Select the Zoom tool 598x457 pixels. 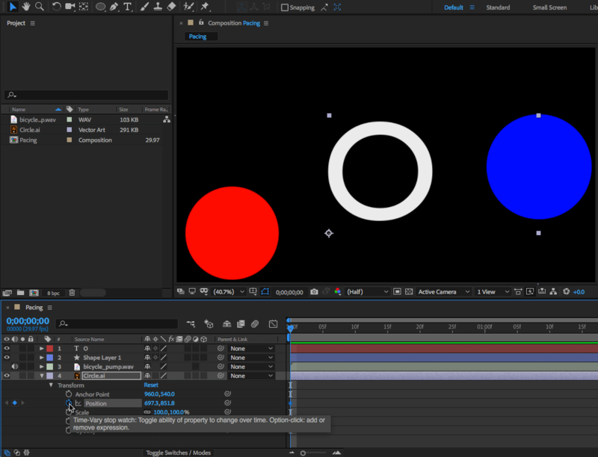pyautogui.click(x=39, y=7)
